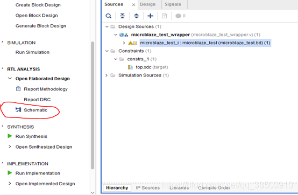Viewport: 298px width, 195px height.
Task: Select constrs_1 (1) tree item
Action: 142,59
